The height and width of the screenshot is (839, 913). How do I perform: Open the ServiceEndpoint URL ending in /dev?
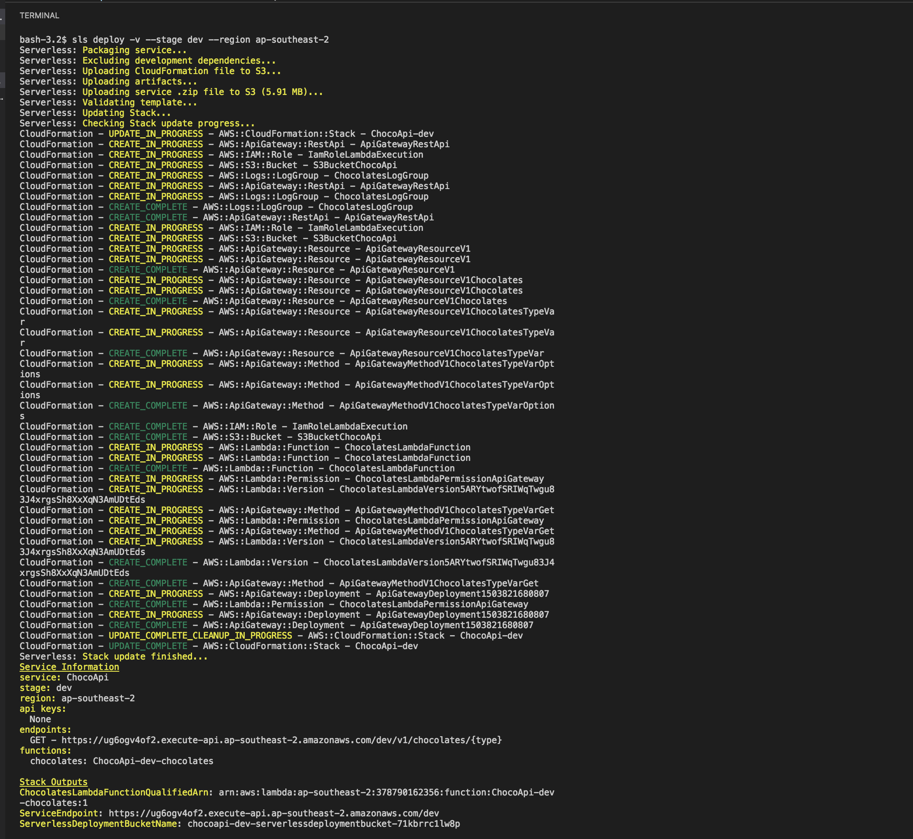(x=274, y=813)
